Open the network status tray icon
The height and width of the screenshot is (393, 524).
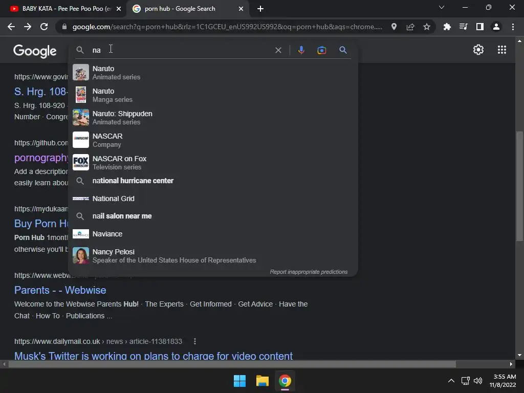(466, 381)
